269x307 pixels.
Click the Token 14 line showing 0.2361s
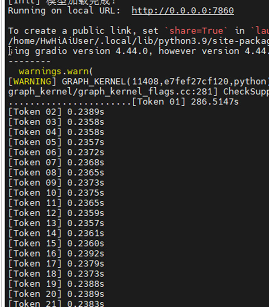click(x=56, y=233)
